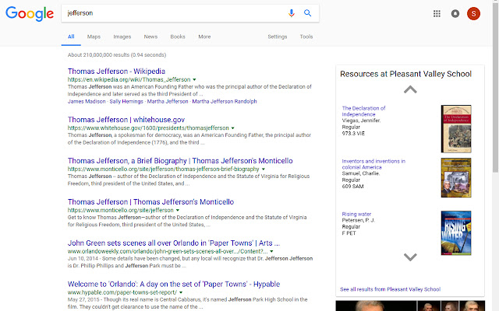
Task: Open the Rising water book link
Action: click(x=356, y=215)
